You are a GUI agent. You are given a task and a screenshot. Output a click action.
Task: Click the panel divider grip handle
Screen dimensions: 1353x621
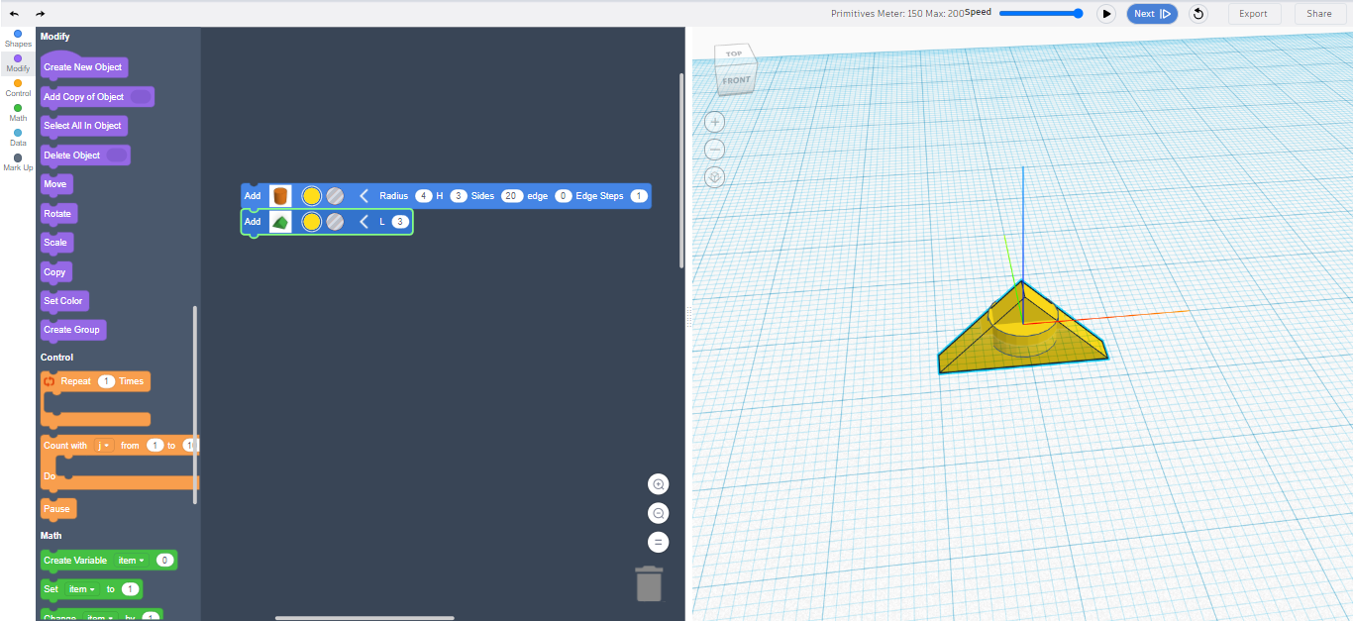pyautogui.click(x=688, y=317)
